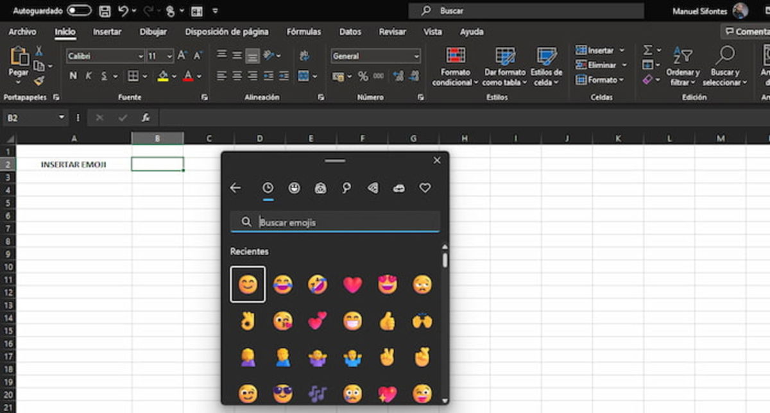Open the kaomoji category in the emoji panel
This screenshot has height=413, width=770.
tap(321, 188)
